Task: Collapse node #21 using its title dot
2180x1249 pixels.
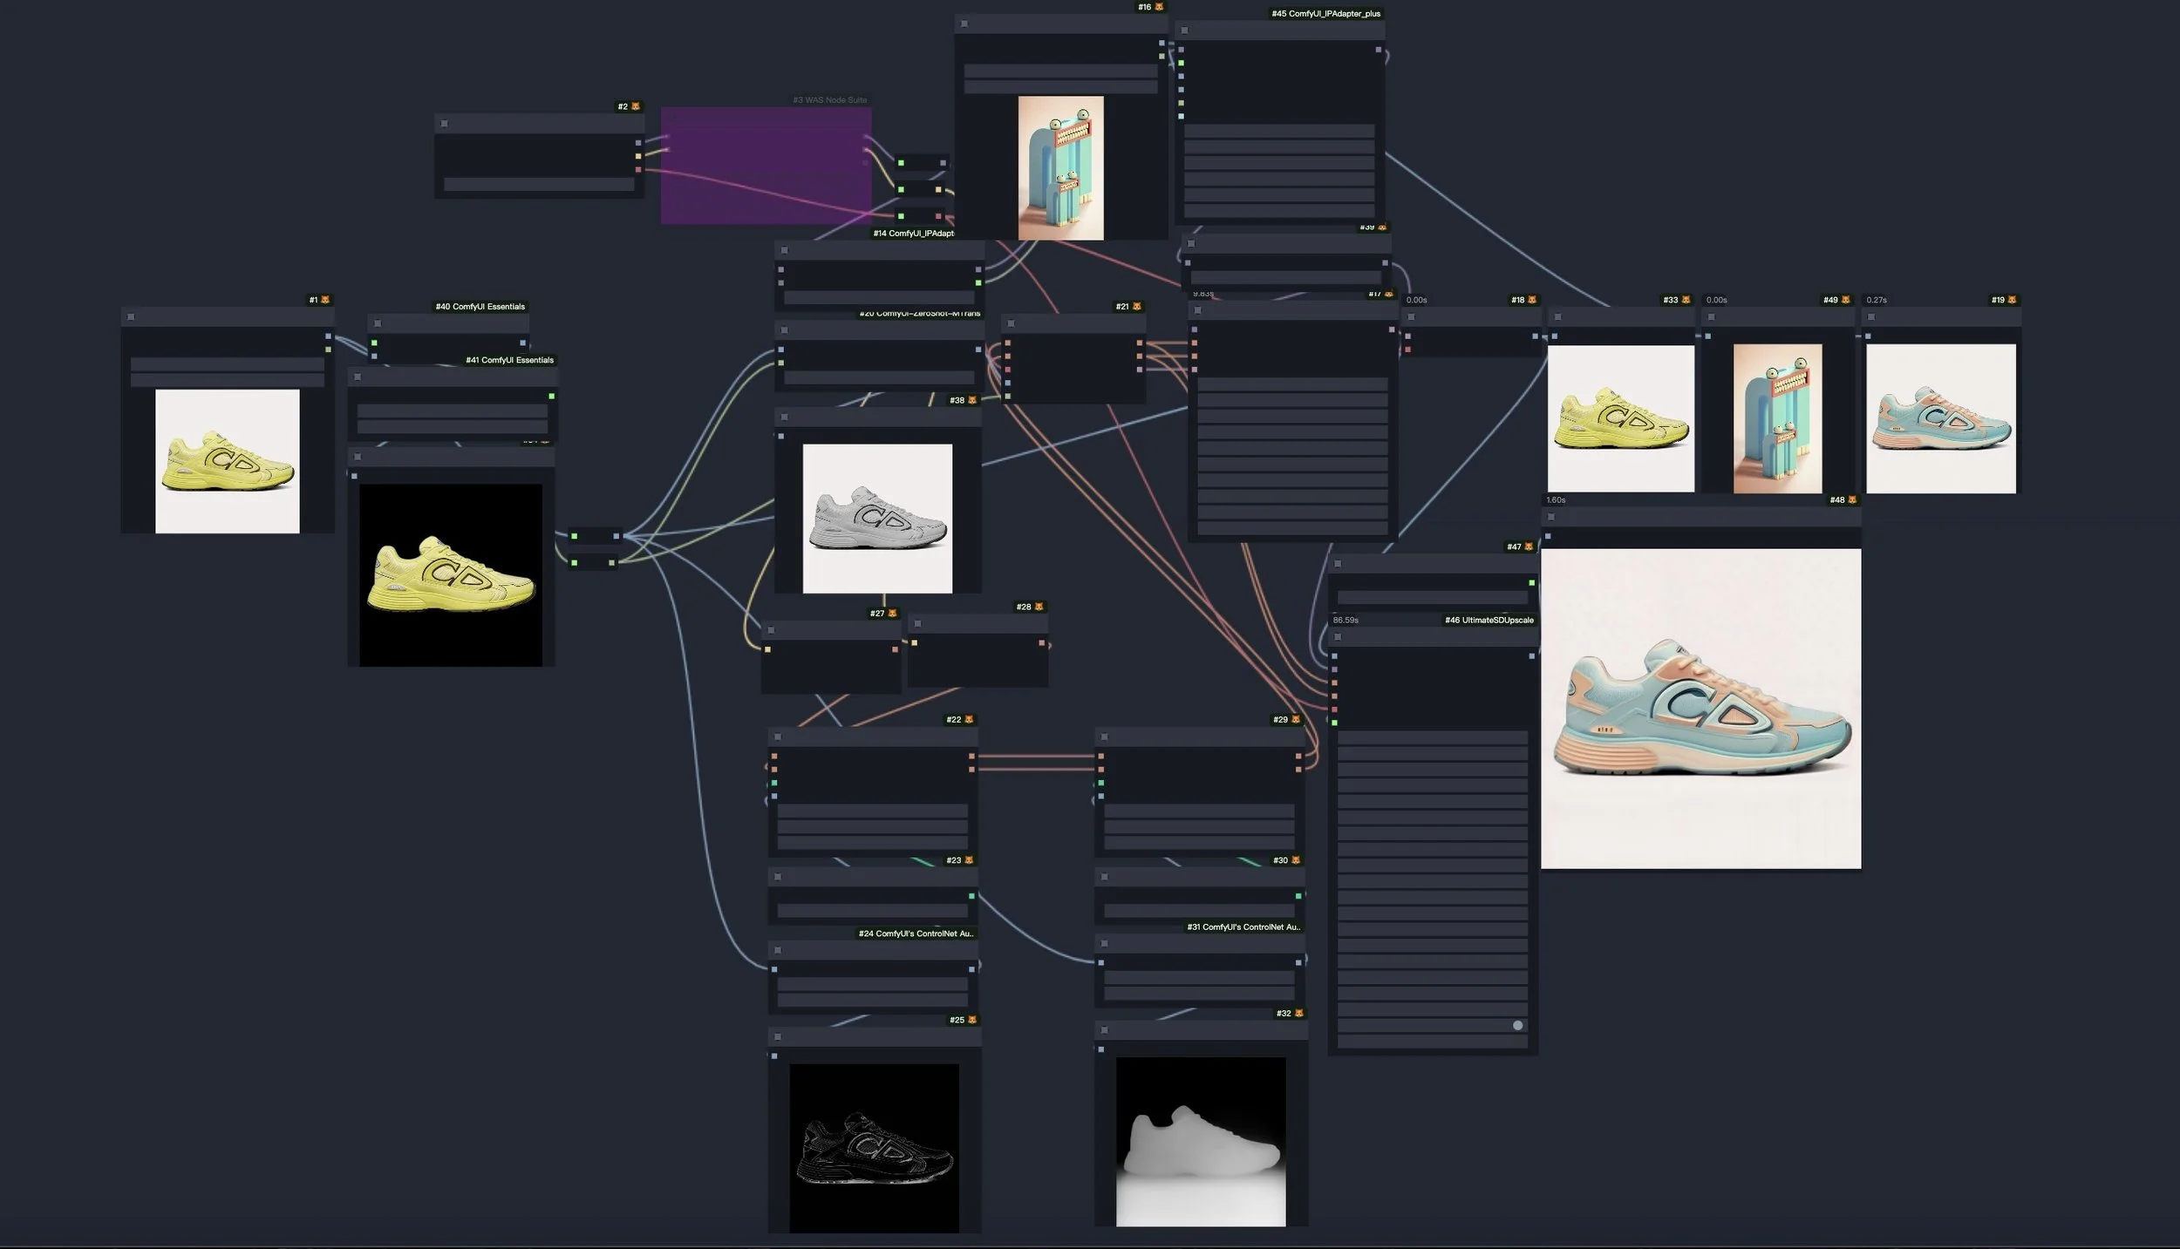Action: point(1011,323)
